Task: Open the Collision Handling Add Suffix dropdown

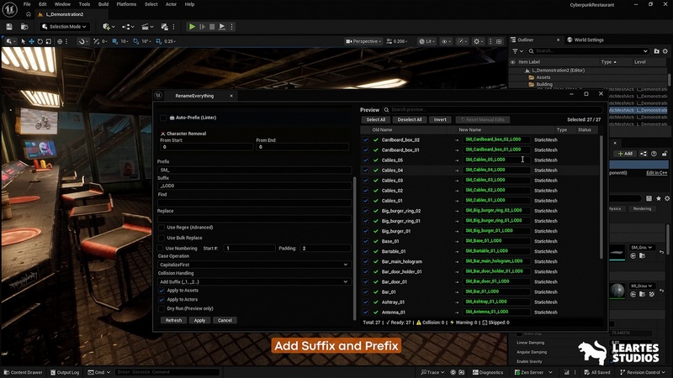Action: (x=253, y=281)
